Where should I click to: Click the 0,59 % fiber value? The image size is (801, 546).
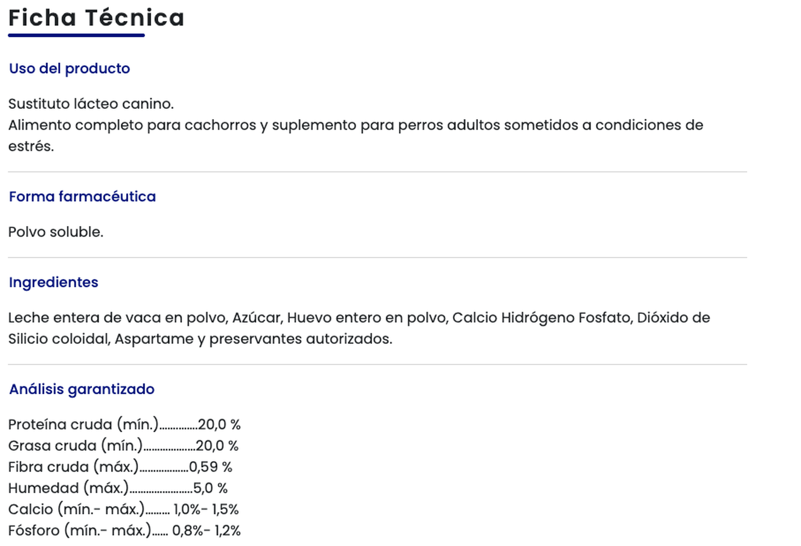click(210, 467)
